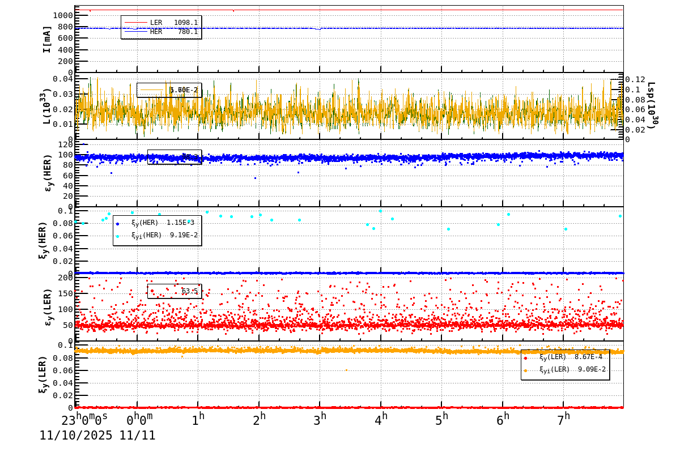Screen dimensions: 680x452
Task: Click the red ξy(LER) legend marker
Action: pyautogui.click(x=525, y=358)
